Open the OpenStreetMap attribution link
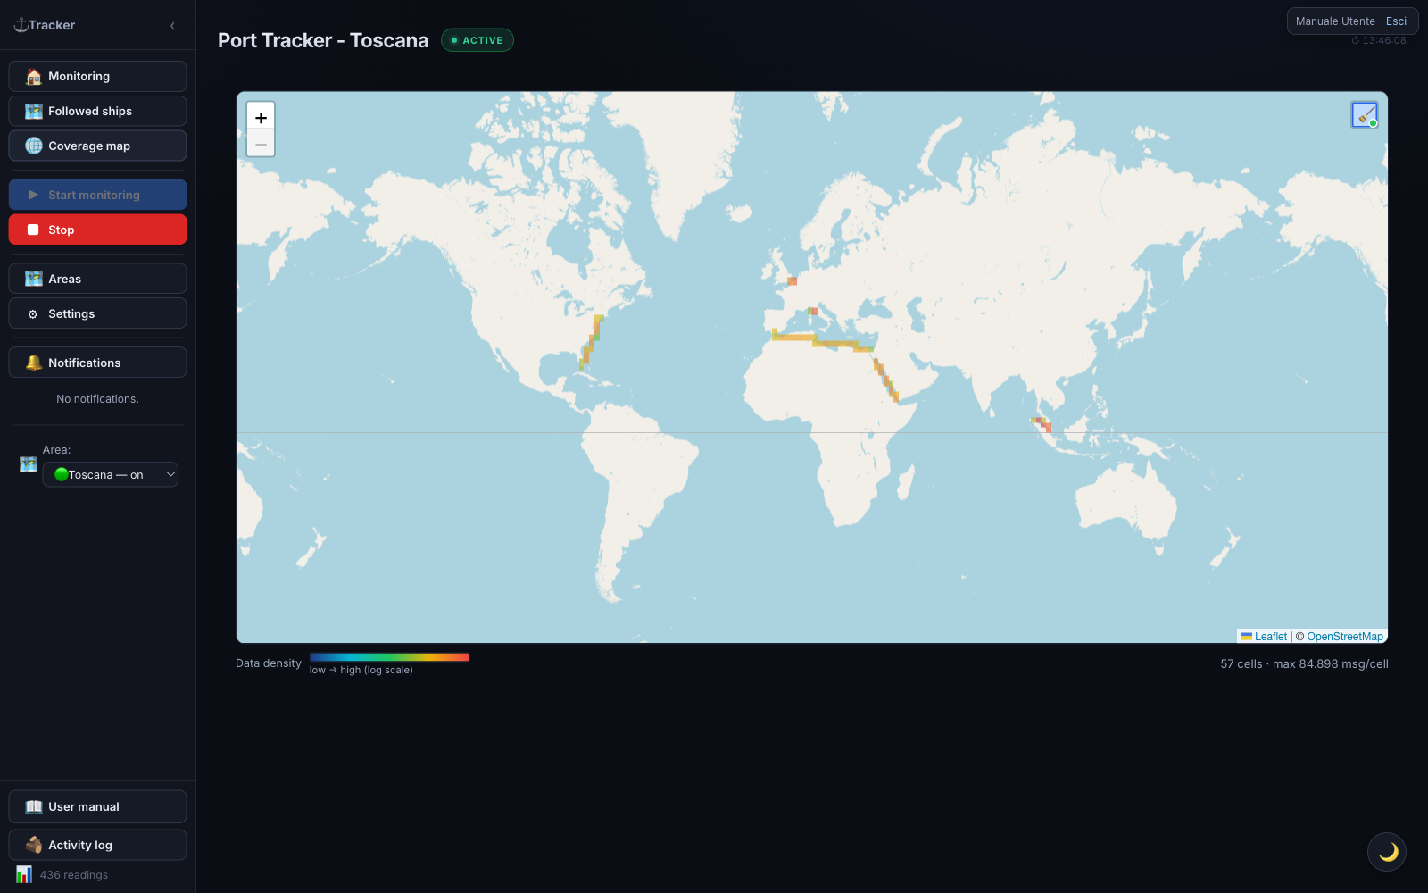This screenshot has width=1428, height=893. point(1345,637)
